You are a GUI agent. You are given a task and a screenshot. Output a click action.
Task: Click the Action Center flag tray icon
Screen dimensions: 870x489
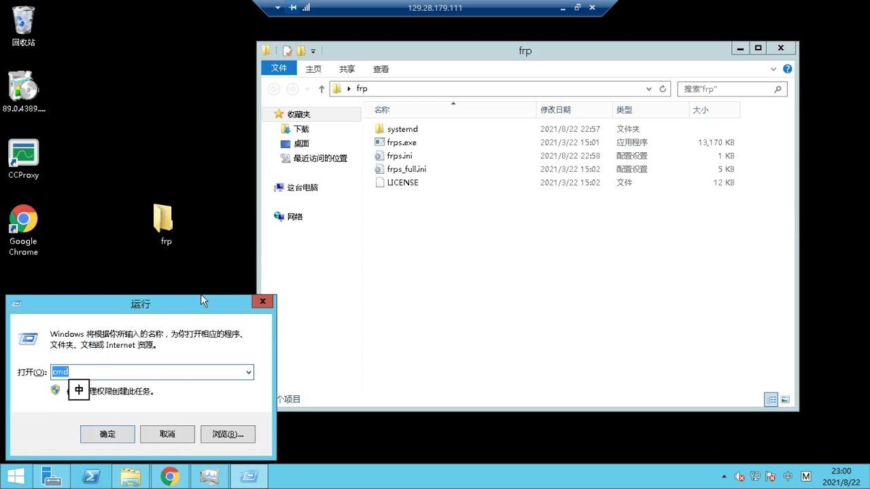tap(771, 477)
